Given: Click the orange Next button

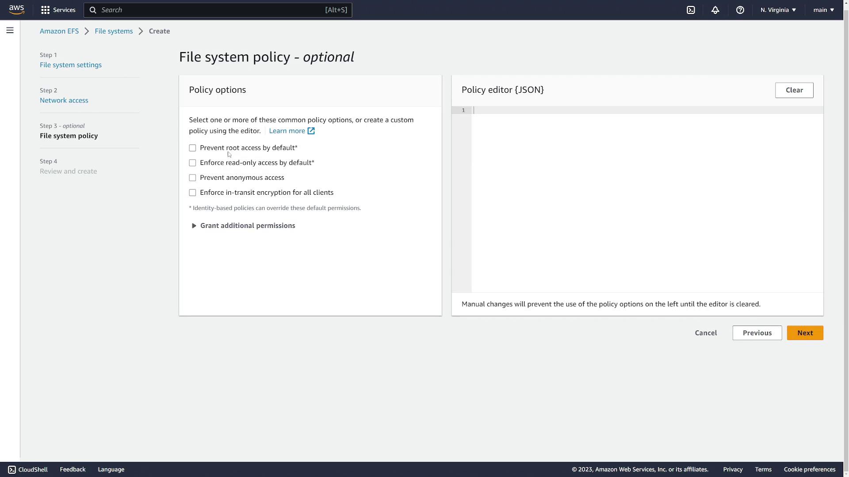Looking at the screenshot, I should (x=805, y=333).
